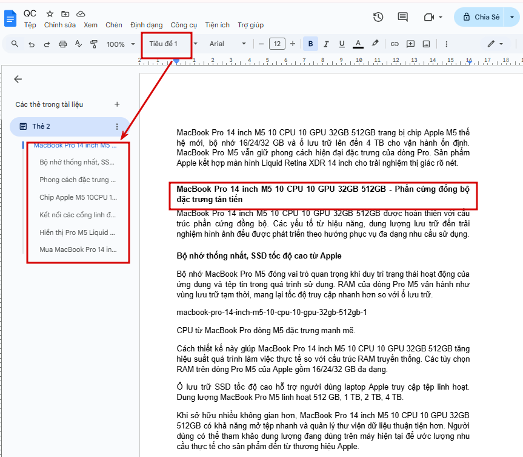Image resolution: width=523 pixels, height=457 pixels.
Task: Toggle bold formatting
Action: (310, 44)
